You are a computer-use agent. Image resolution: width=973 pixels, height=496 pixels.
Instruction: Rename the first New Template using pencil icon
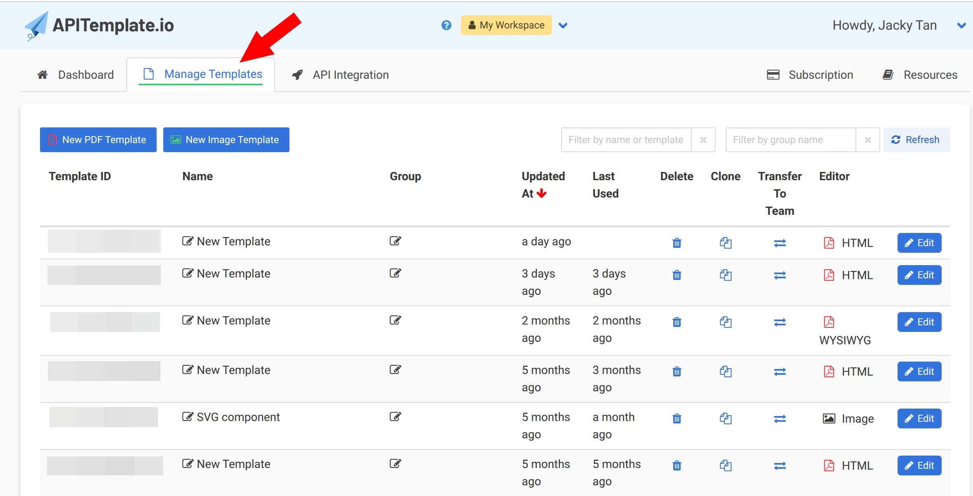click(x=187, y=241)
